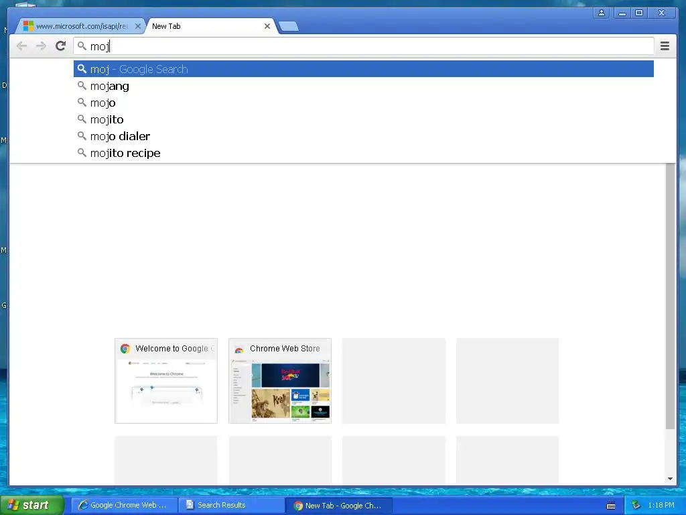Switch to Search Results taskbar item
This screenshot has width=686, height=515.
coord(231,505)
